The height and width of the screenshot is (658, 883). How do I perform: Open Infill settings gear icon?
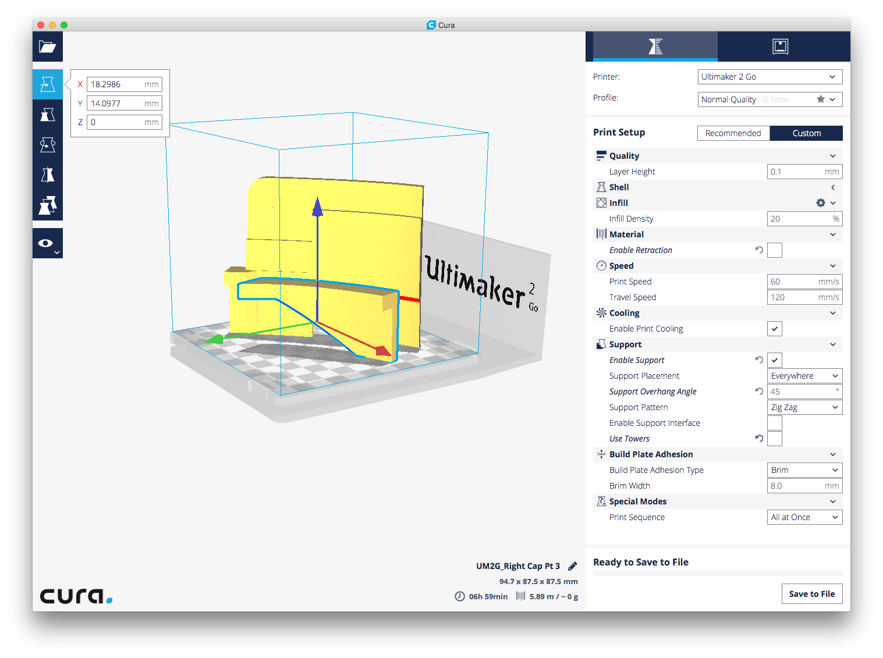pos(821,203)
